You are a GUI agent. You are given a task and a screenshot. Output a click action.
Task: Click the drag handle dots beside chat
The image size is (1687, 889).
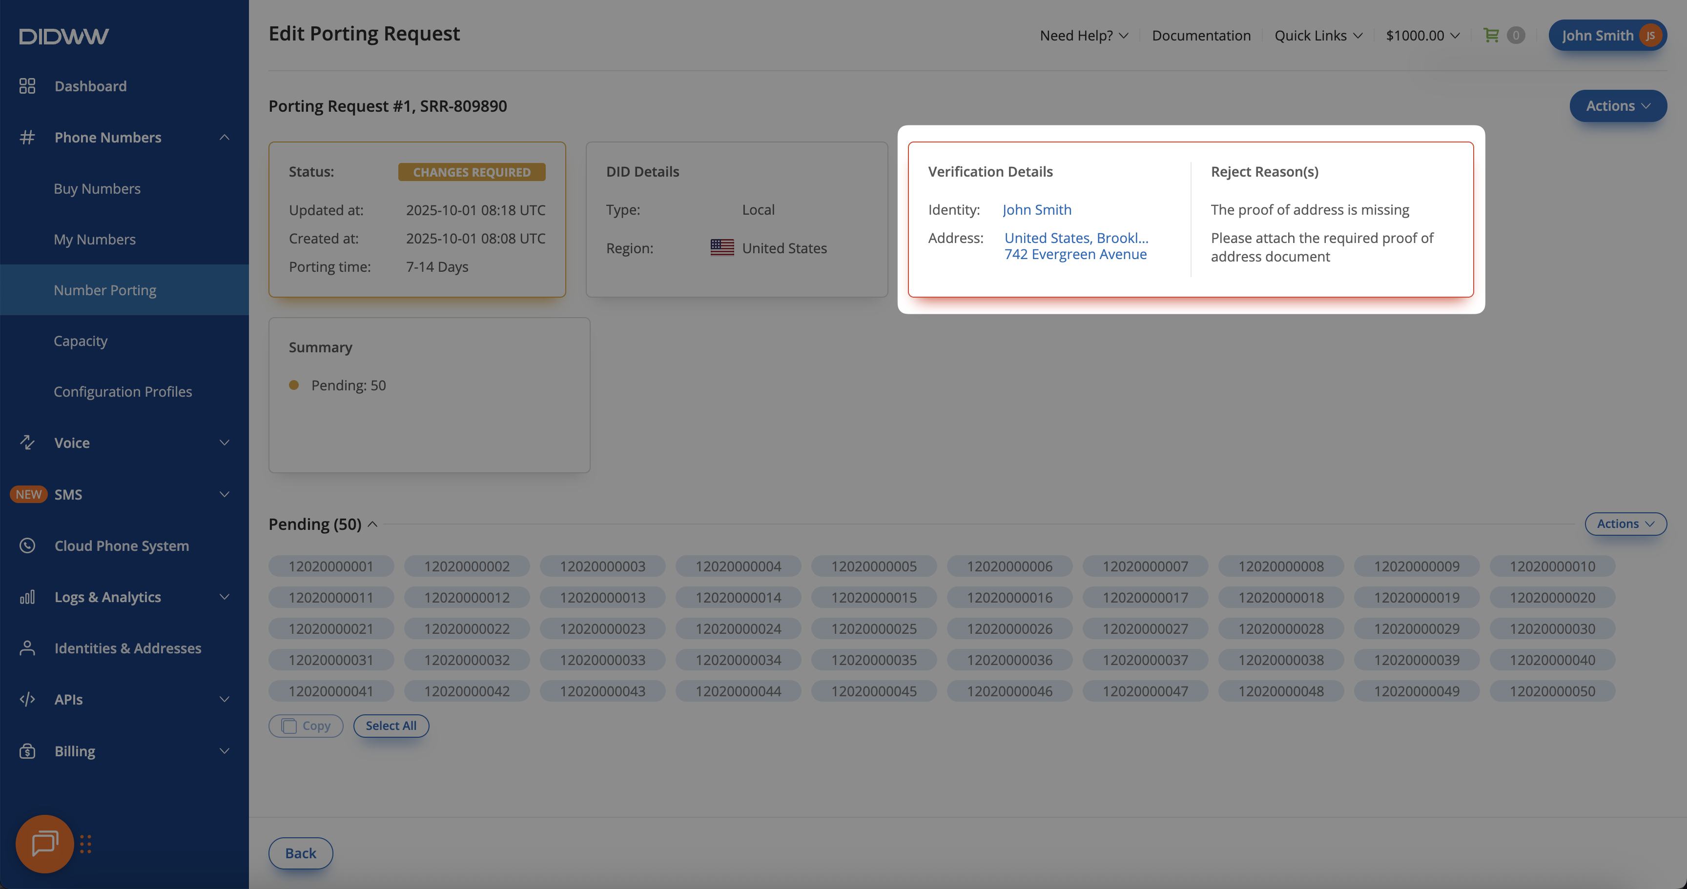coord(86,844)
